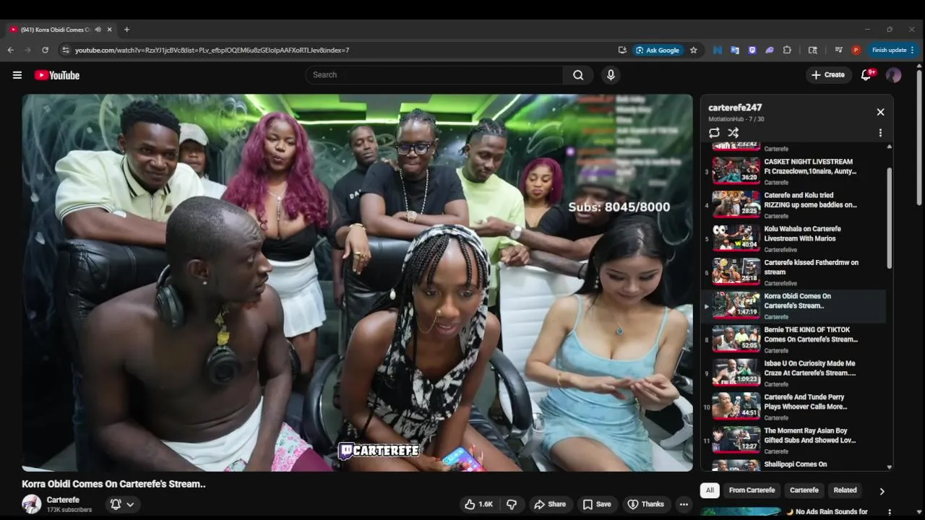Click playlist scrollbar down arrow
The image size is (925, 520).
pyautogui.click(x=889, y=467)
